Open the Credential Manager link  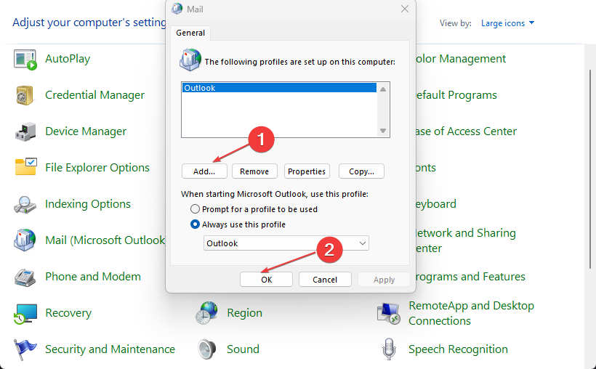coord(94,95)
